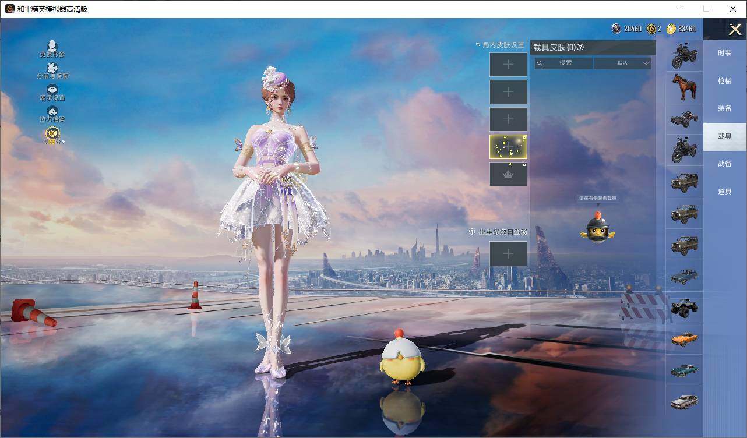
Task: Select the blue sedan vehicle
Action: tap(684, 276)
